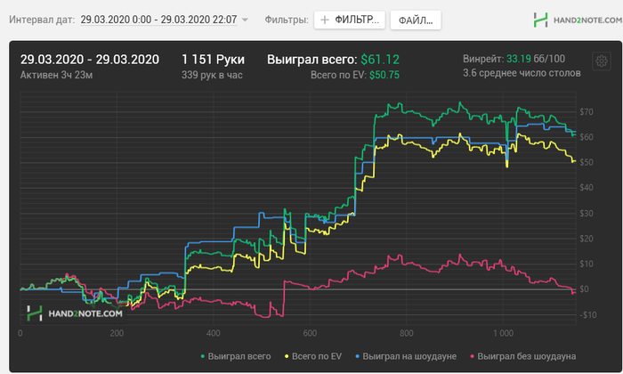Click the total won value $61.12
The width and height of the screenshot is (623, 374).
[x=380, y=60]
